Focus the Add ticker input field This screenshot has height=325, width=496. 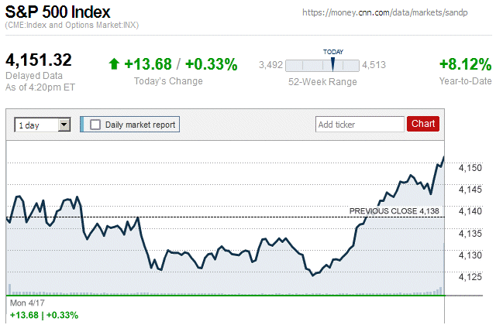pyautogui.click(x=360, y=124)
